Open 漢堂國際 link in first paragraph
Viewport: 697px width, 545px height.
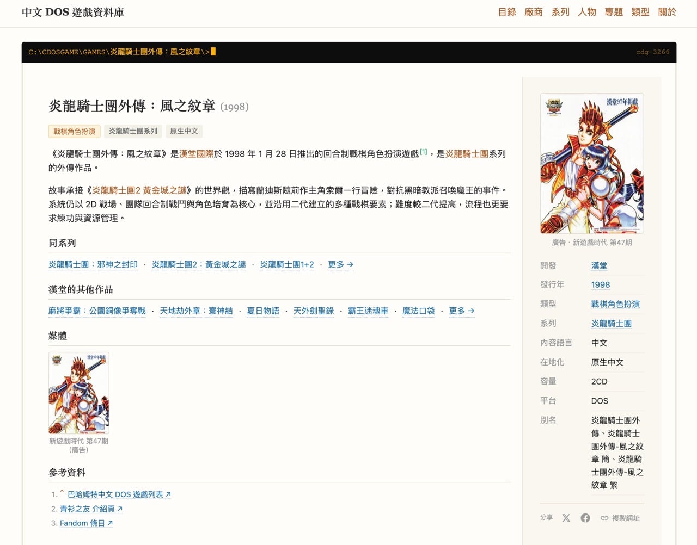click(x=197, y=154)
